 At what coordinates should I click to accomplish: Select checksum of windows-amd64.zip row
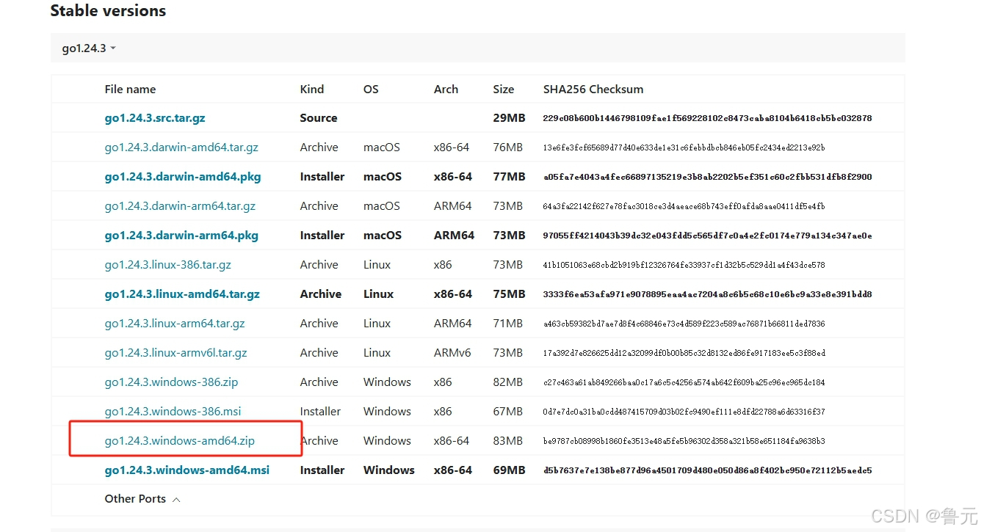[684, 441]
